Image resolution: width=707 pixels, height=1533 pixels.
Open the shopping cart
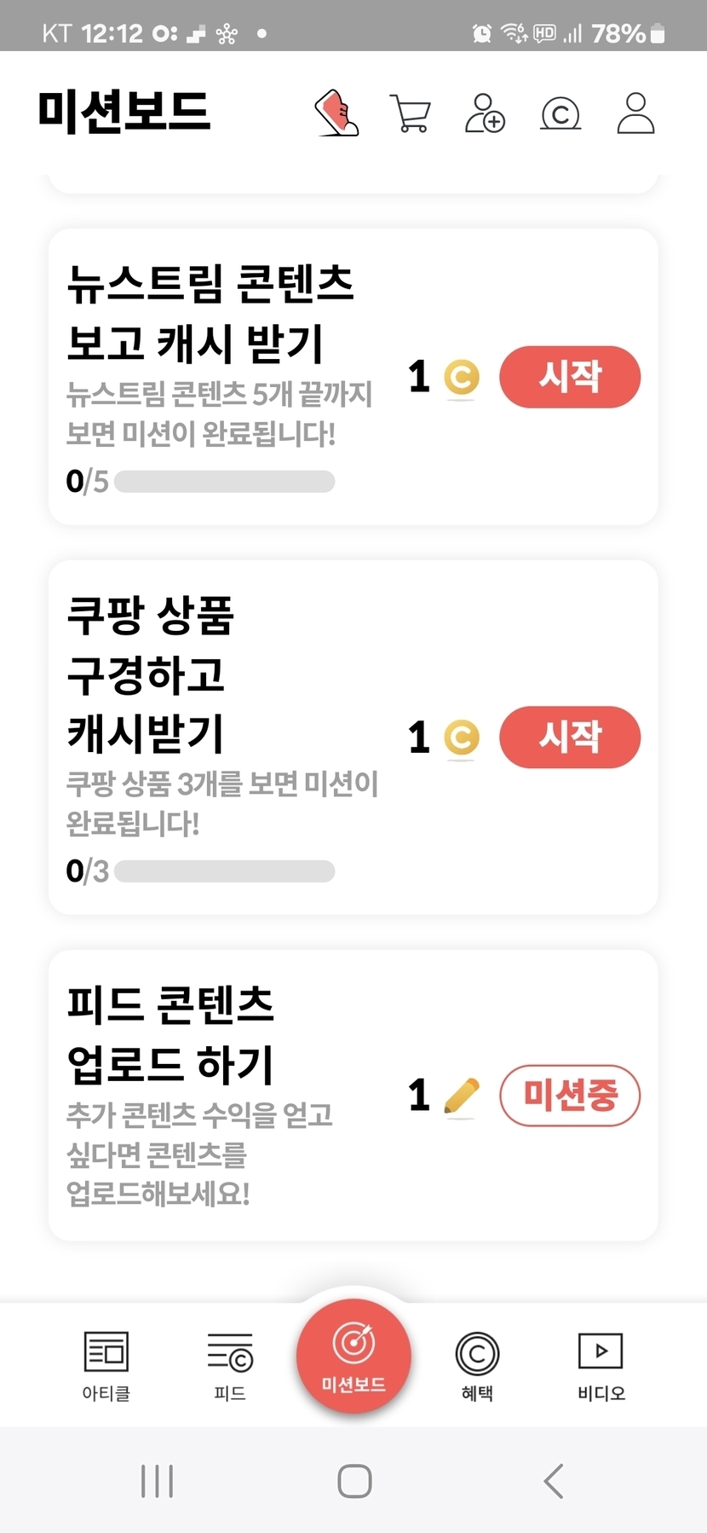click(411, 113)
